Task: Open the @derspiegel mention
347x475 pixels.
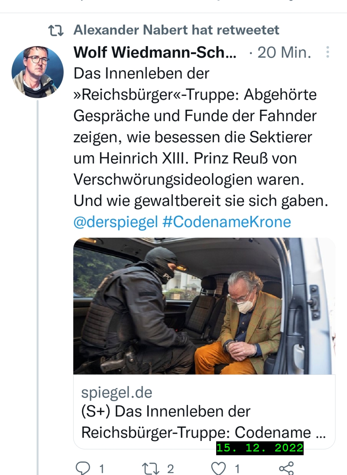Action: coord(116,222)
